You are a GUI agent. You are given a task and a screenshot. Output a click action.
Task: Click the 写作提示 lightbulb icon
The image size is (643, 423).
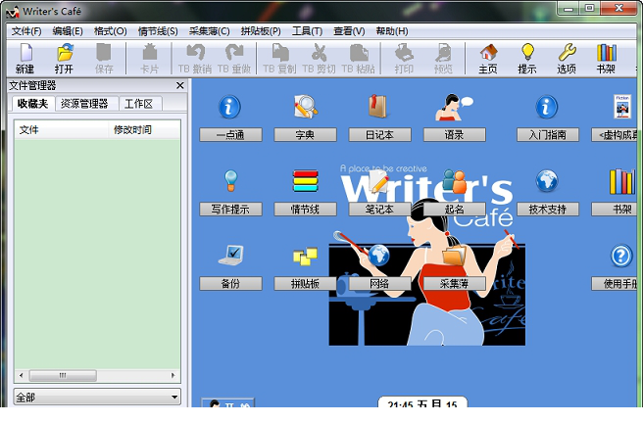point(231,180)
